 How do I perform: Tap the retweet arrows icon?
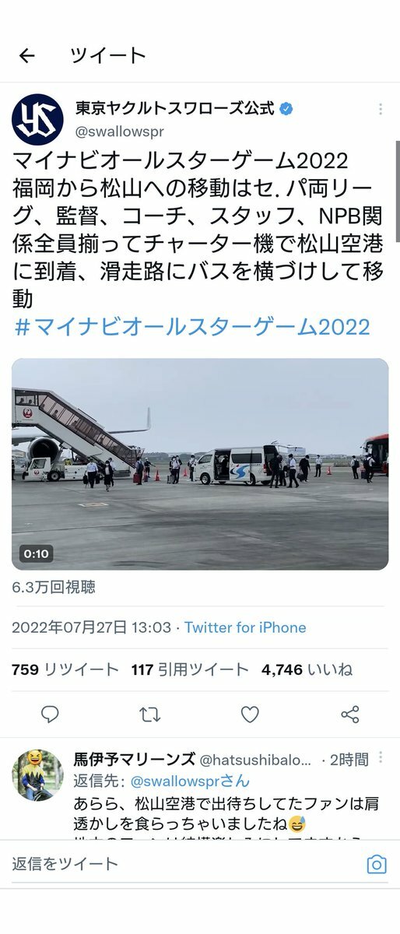(x=149, y=714)
